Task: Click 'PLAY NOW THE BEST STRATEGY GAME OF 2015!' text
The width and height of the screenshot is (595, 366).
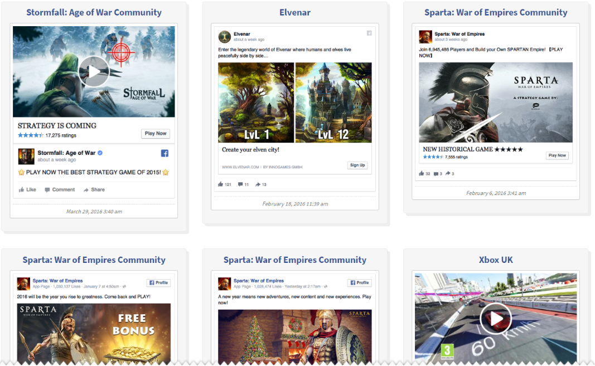Action: tap(93, 172)
